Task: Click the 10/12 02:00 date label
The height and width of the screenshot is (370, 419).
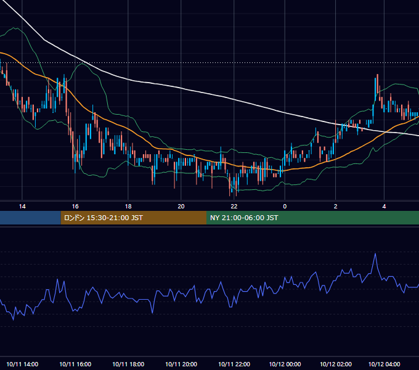Action: tap(336, 364)
